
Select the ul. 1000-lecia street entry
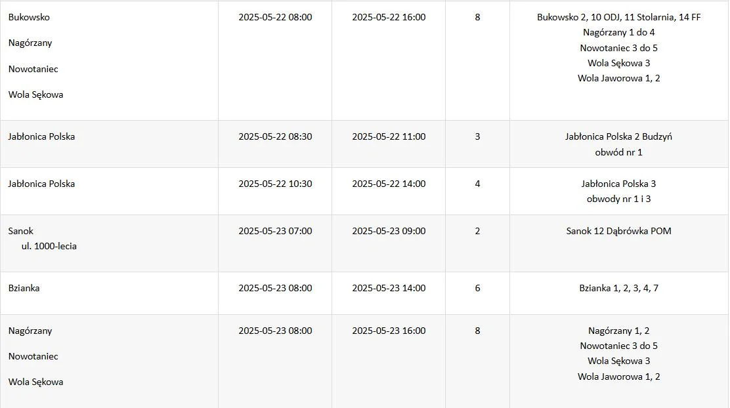click(49, 246)
